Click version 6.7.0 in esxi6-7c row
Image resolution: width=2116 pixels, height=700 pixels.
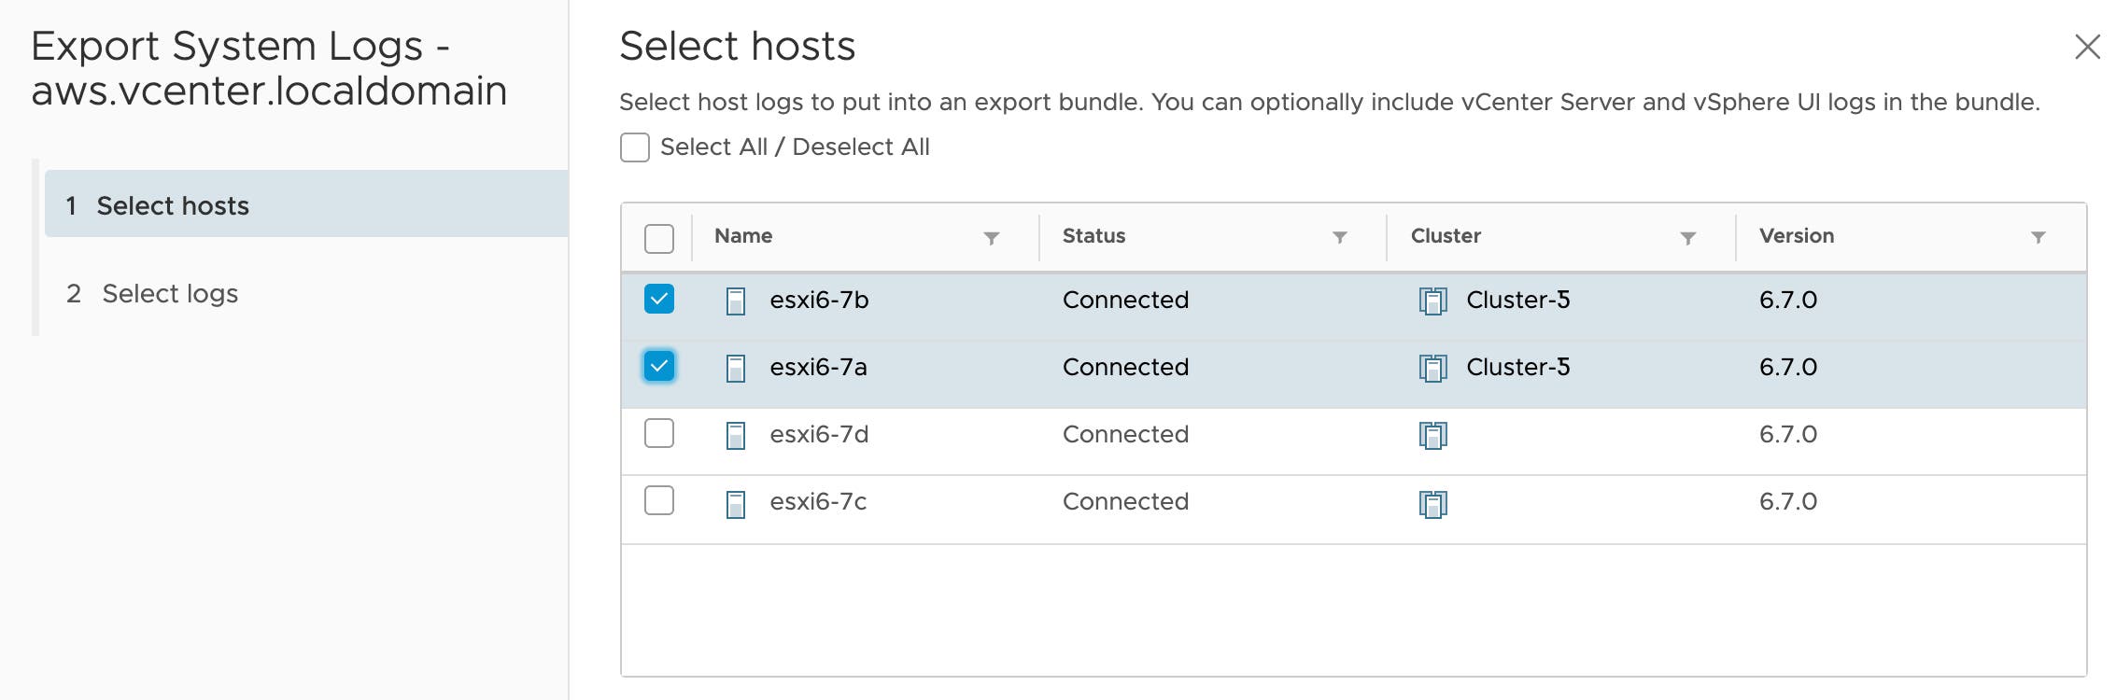(1788, 501)
